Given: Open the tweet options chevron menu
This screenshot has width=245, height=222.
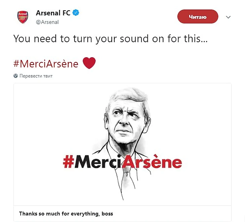Looking at the screenshot, I should [229, 17].
